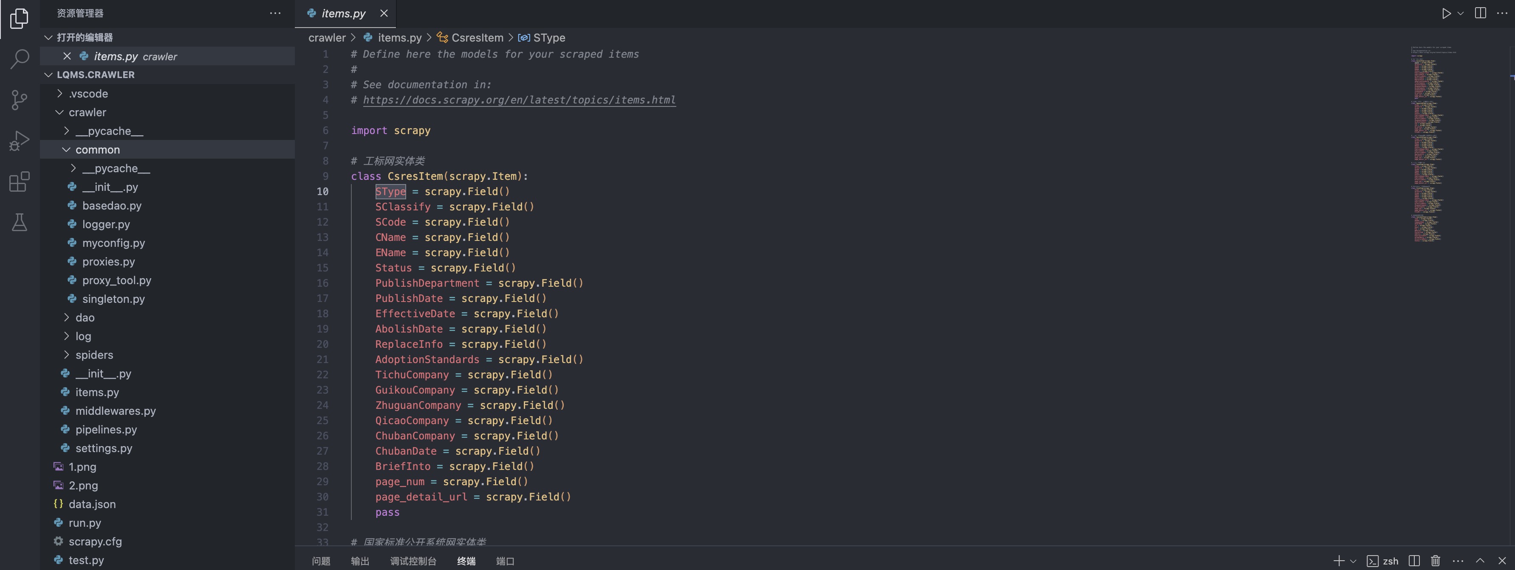Open basedao.py in the explorer

[168, 205]
